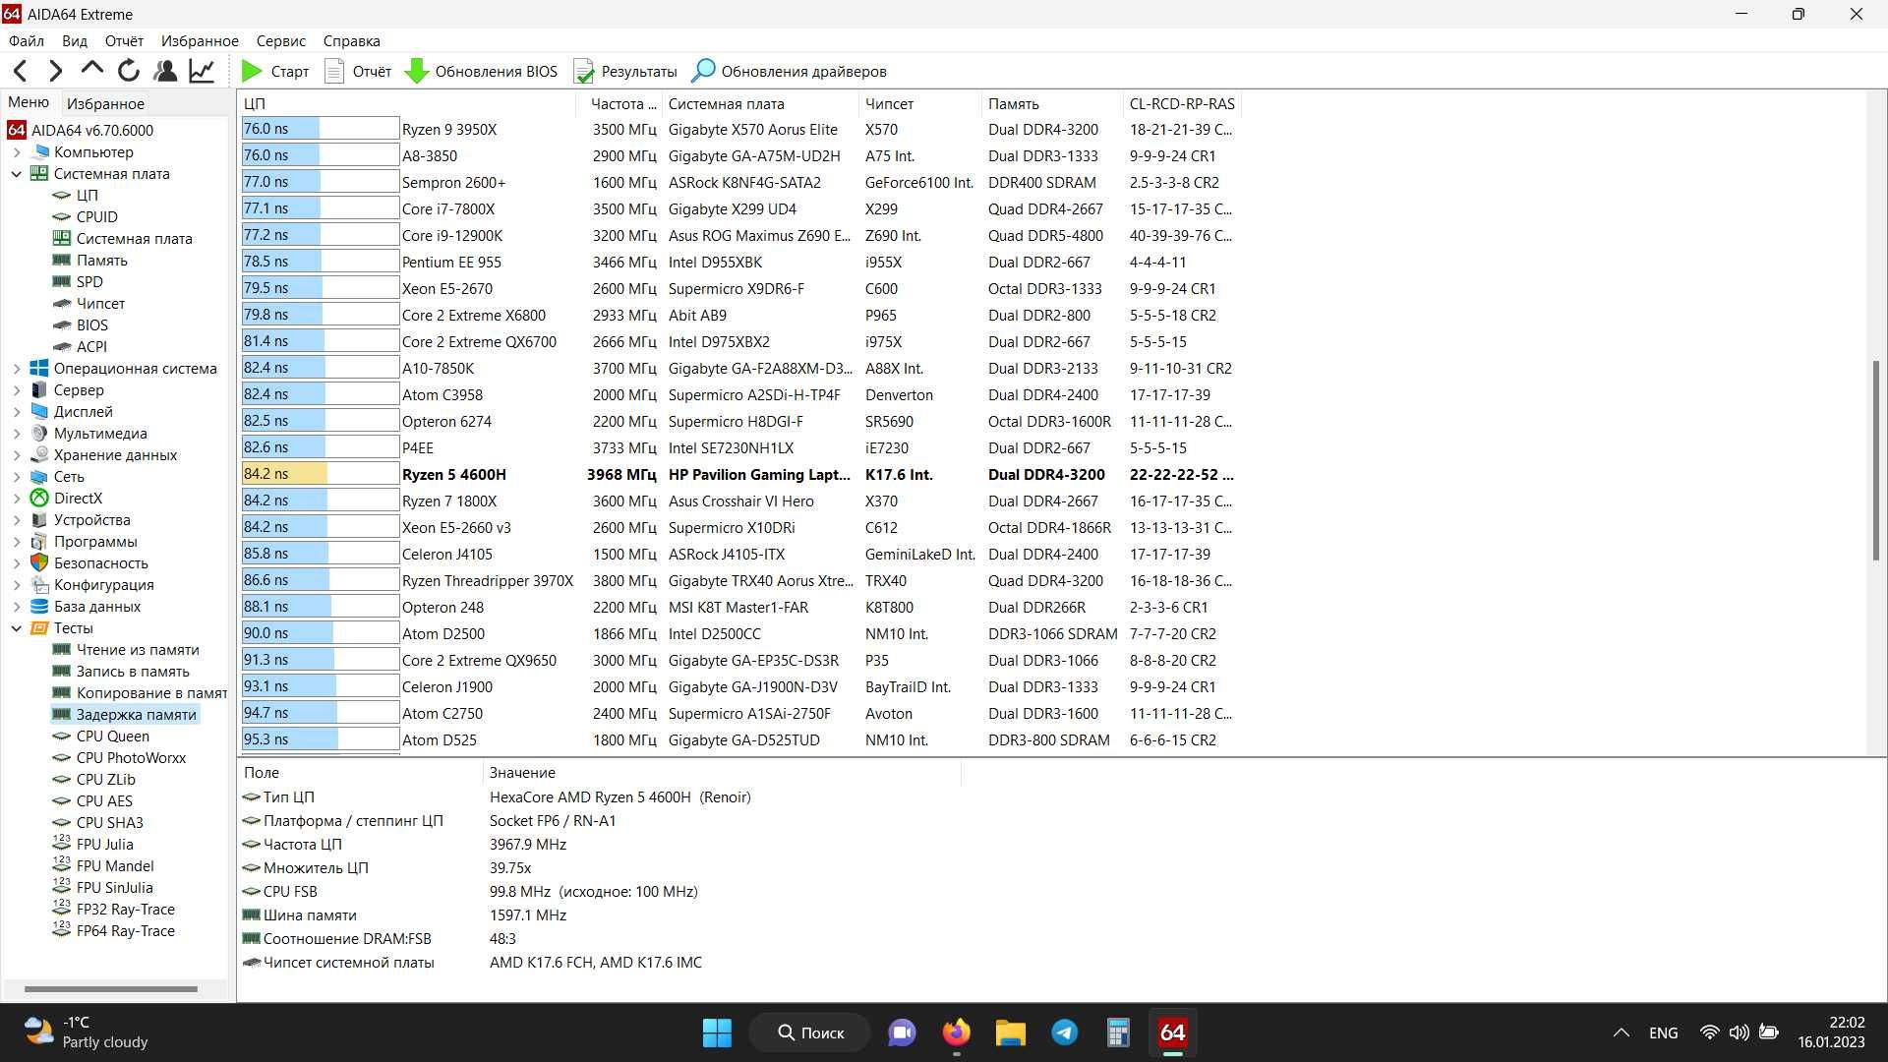Check Обновления BIOS
This screenshot has width=1888, height=1062.
click(x=482, y=71)
